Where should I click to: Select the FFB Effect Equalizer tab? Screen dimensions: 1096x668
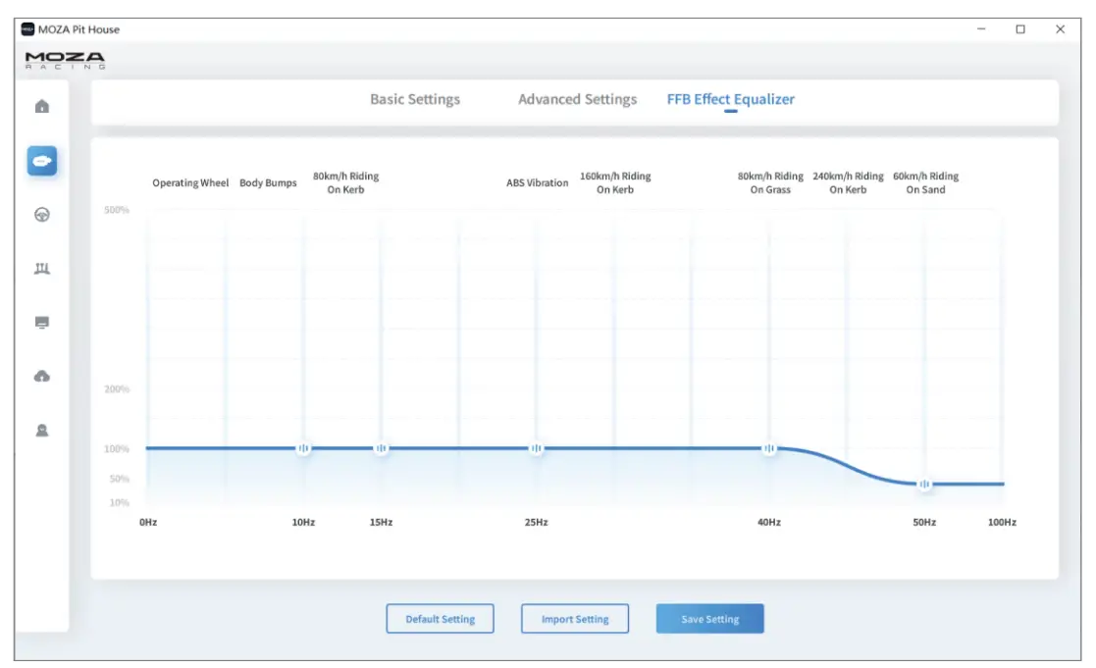[730, 99]
